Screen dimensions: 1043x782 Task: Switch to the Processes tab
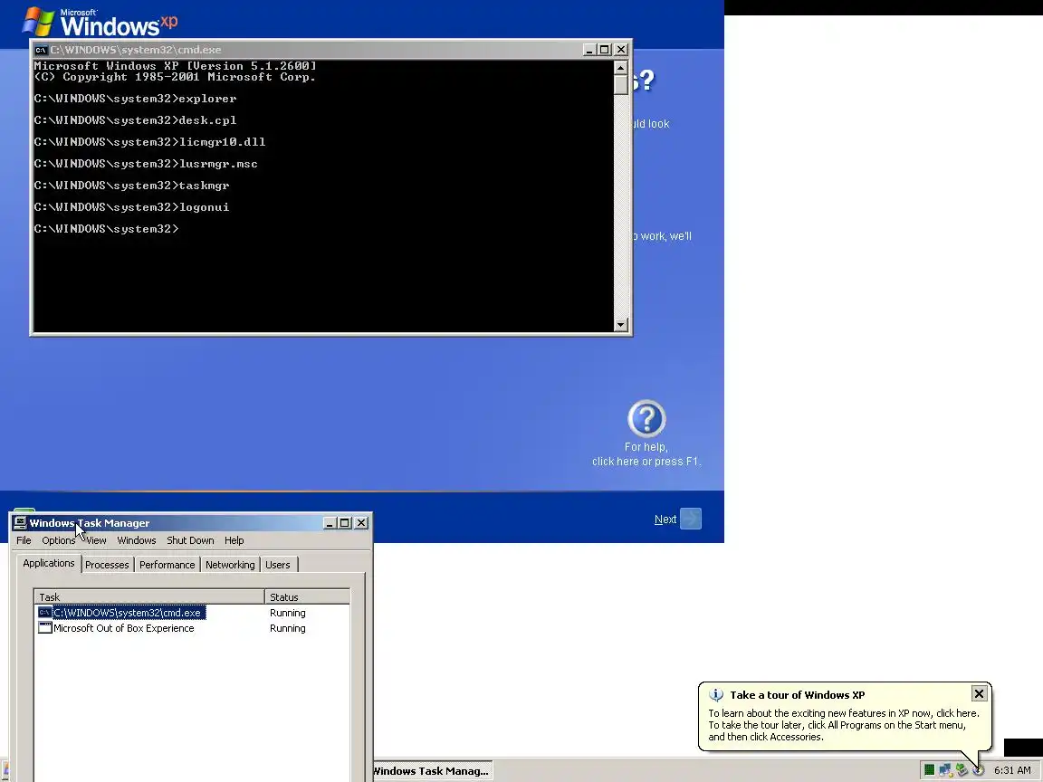click(x=107, y=565)
